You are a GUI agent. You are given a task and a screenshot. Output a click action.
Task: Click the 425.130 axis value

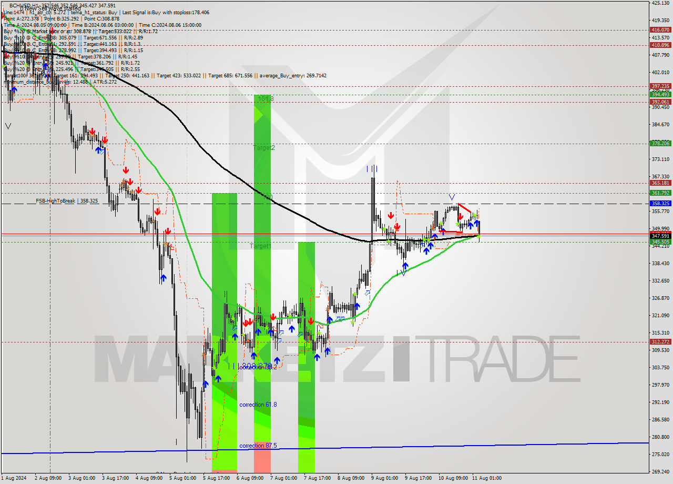pos(660,3)
